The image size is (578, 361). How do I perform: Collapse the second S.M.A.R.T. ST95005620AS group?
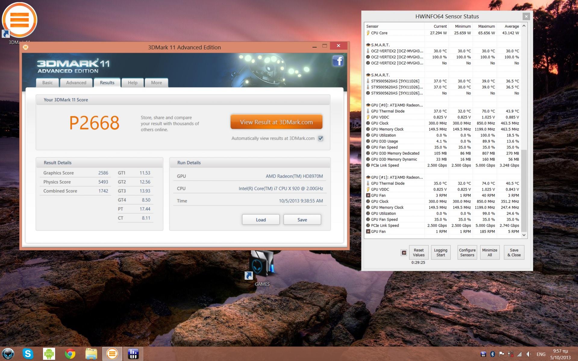pyautogui.click(x=368, y=75)
